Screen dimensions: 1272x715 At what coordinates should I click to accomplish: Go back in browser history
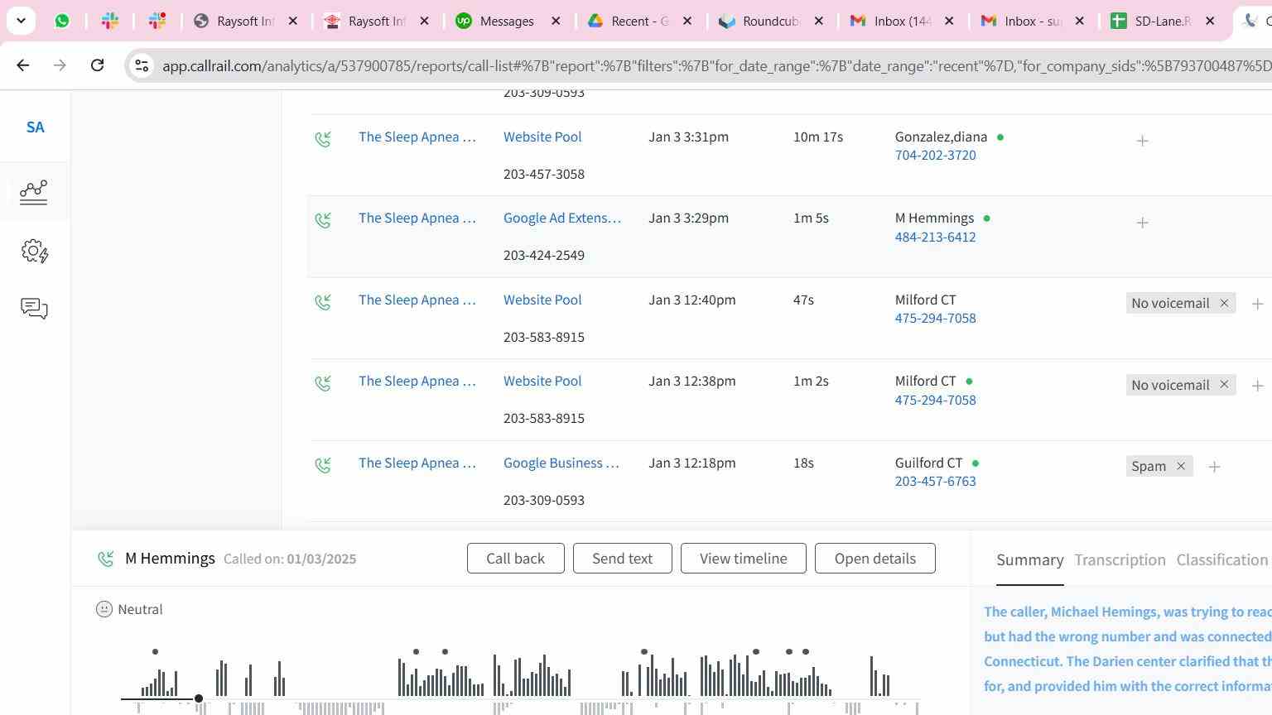[23, 65]
